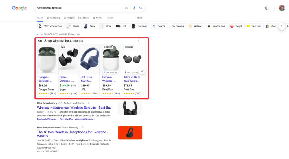Open the Jabra - Elite 3 True Wireless link
This screenshot has height=159, width=289.
(132, 79)
